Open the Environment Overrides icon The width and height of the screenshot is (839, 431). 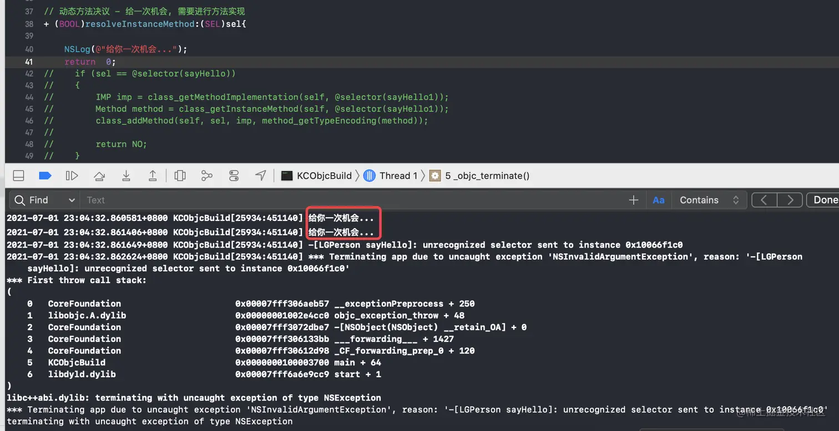234,176
